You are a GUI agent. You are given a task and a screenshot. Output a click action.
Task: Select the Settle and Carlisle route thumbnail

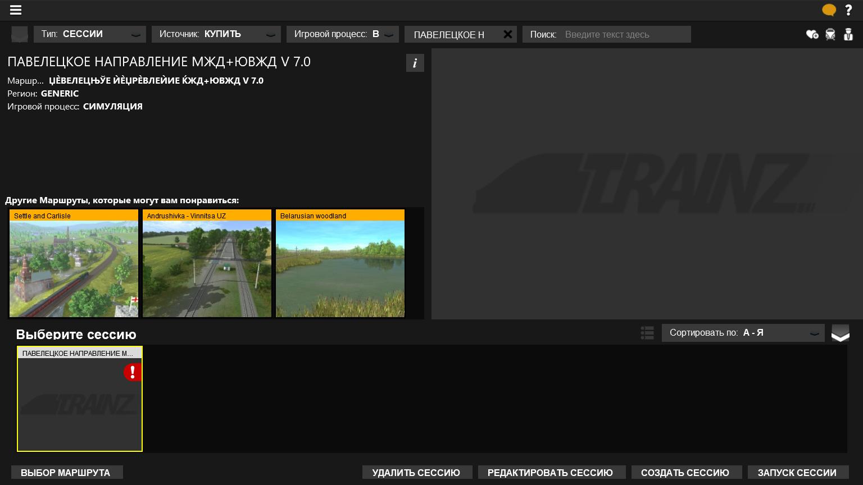74,263
